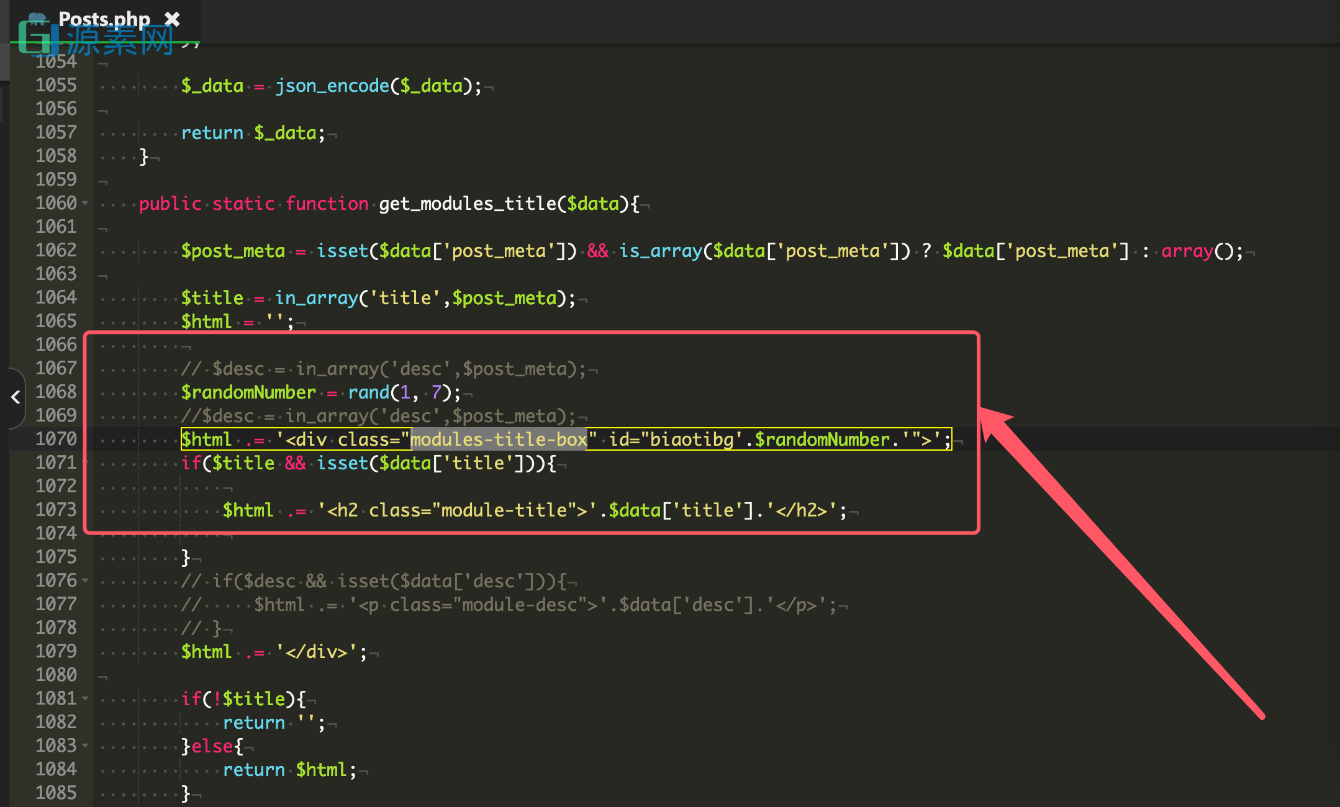
Task: Expand sidebar with the left chevron handle
Action: coord(16,397)
